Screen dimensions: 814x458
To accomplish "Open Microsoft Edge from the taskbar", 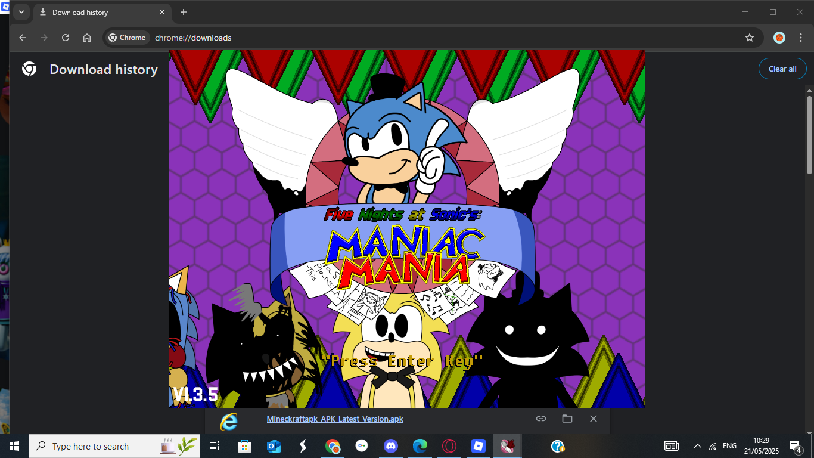I will [x=420, y=446].
